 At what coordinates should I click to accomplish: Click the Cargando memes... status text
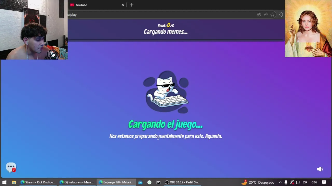tap(165, 32)
